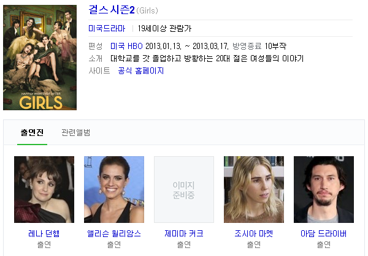Click the air date 2013.01.13. text

[163, 46]
